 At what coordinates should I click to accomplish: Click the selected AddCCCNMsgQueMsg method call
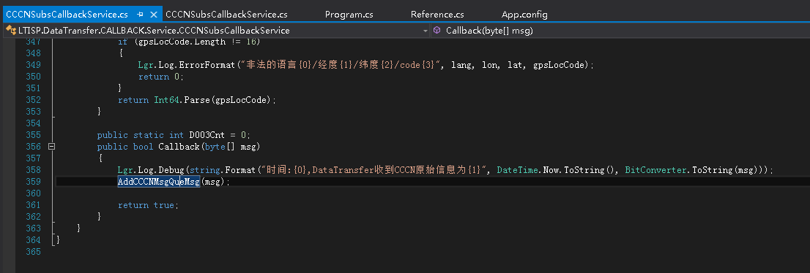(159, 181)
